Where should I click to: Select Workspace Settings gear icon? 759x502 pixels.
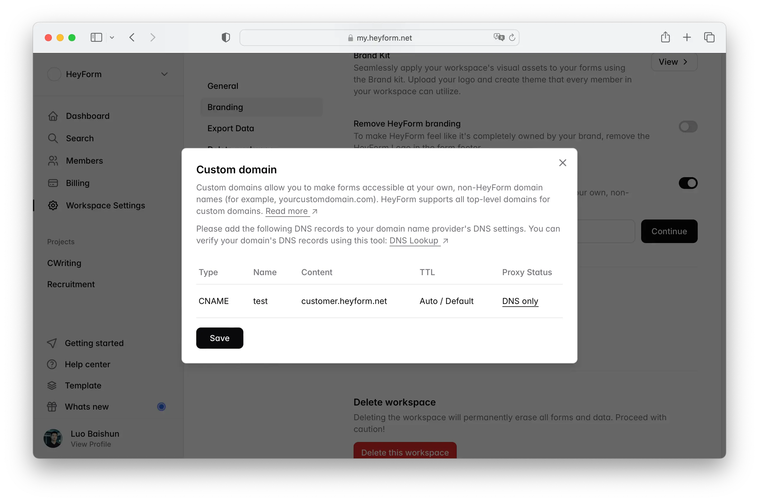[x=53, y=205]
